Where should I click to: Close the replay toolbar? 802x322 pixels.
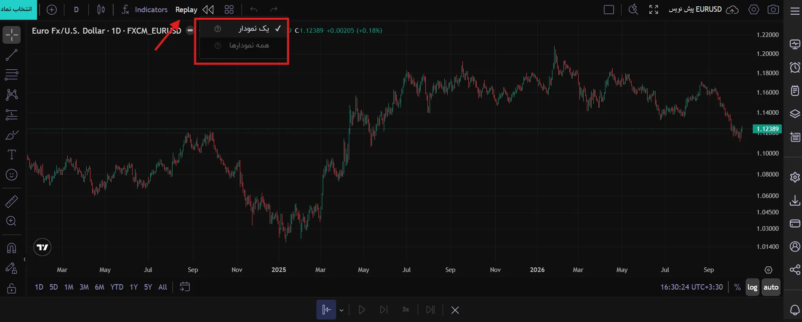click(455, 310)
